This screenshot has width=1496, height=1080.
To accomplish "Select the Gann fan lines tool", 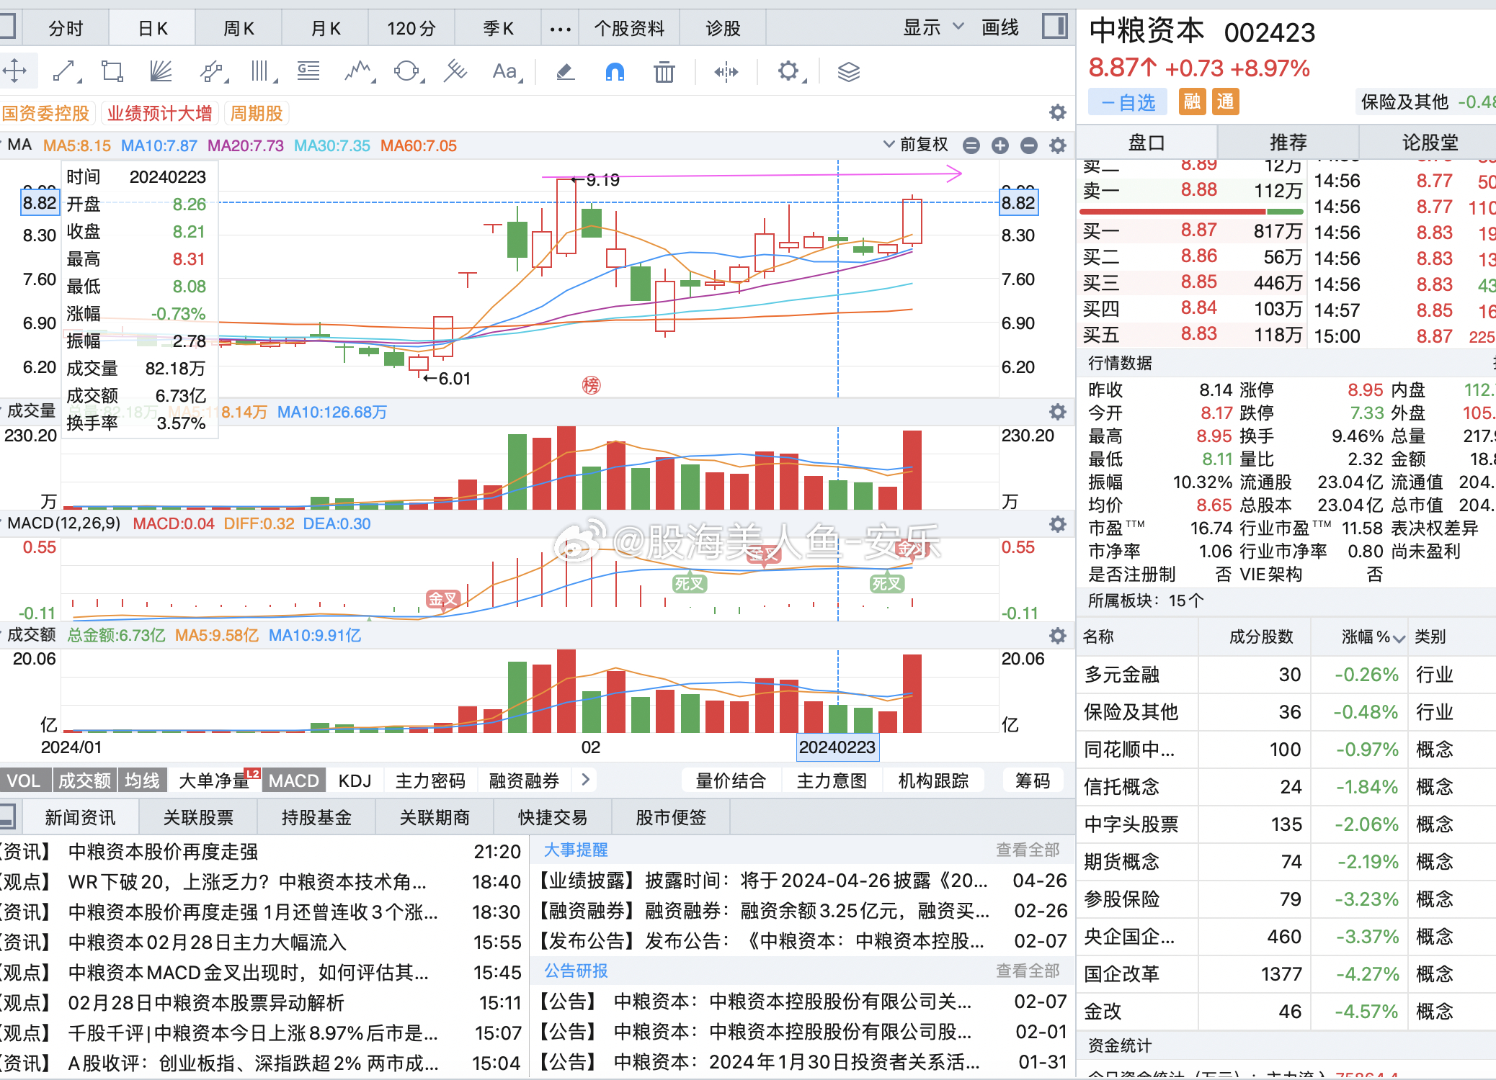I will (x=161, y=71).
